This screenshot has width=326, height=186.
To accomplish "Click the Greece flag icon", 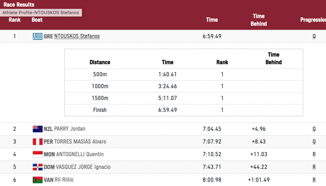I will pyautogui.click(x=37, y=36).
